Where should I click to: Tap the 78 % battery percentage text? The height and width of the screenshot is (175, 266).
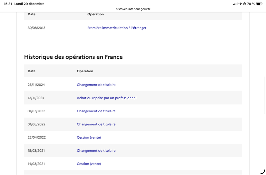[251, 4]
